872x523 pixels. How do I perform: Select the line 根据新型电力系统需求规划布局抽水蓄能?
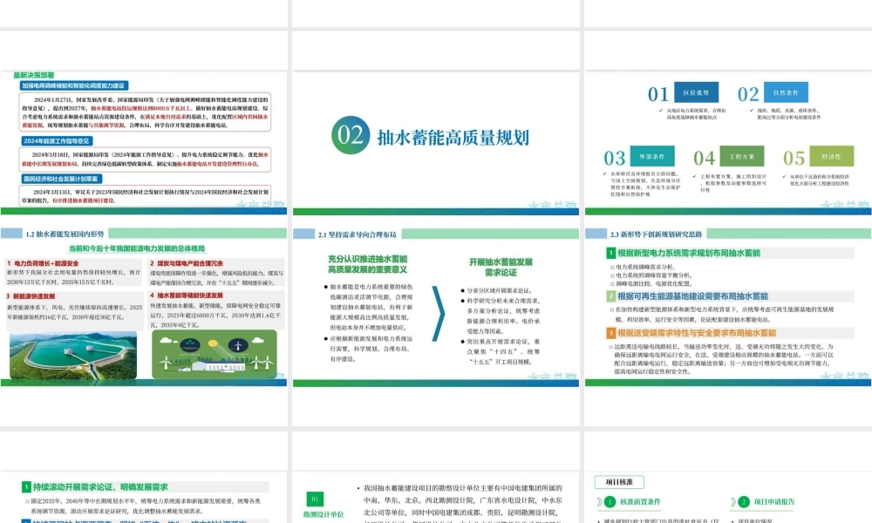(x=689, y=254)
